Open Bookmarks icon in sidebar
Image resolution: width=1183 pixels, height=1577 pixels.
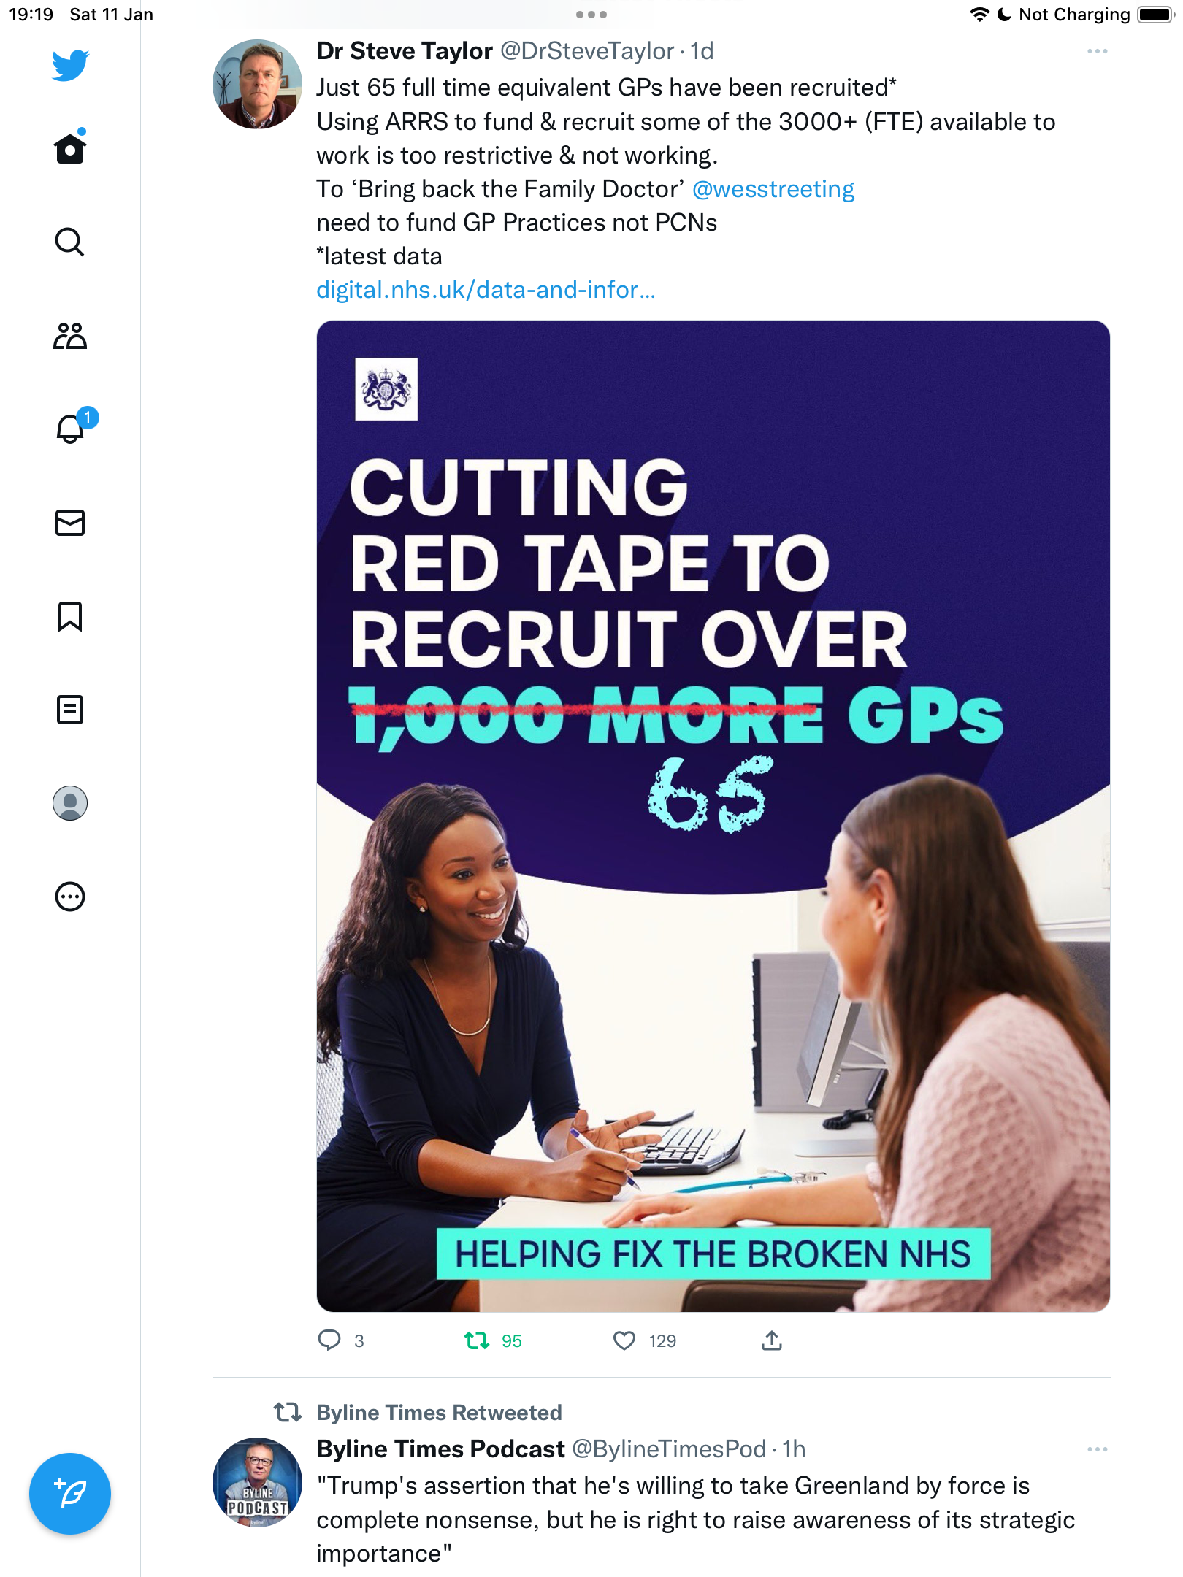[x=70, y=616]
